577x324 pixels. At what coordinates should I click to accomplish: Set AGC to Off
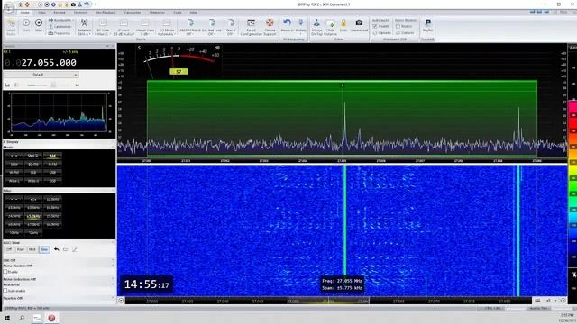point(9,249)
